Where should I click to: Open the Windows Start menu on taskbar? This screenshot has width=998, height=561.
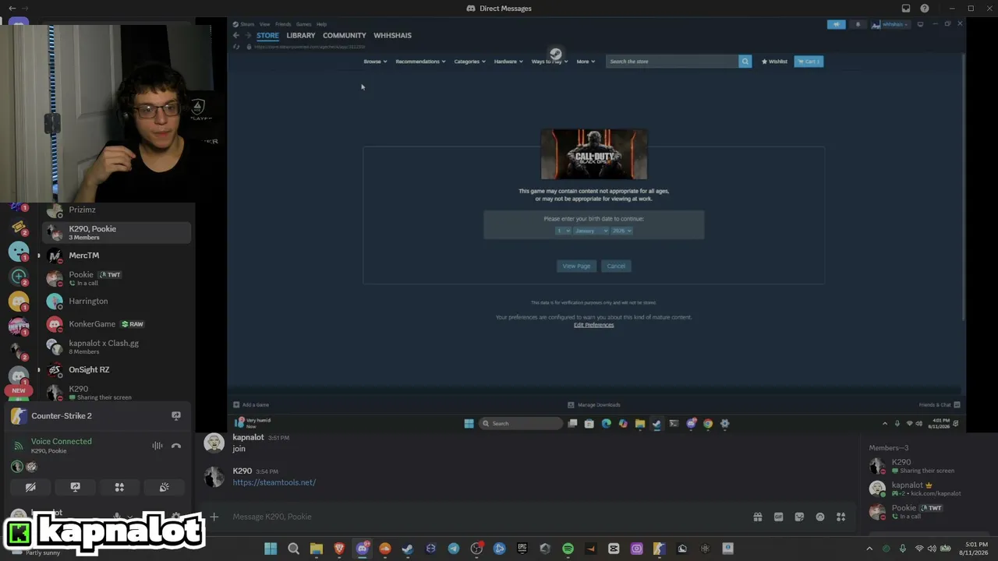click(271, 549)
